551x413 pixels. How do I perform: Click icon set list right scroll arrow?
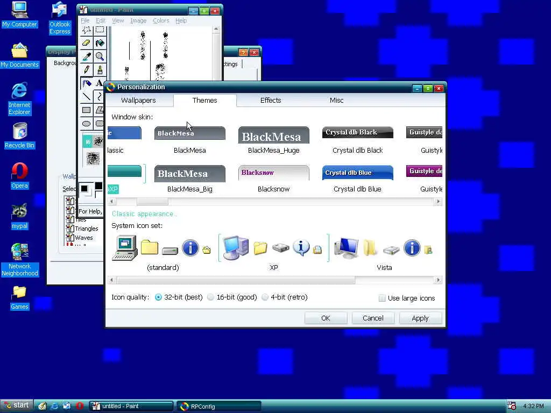(x=438, y=280)
